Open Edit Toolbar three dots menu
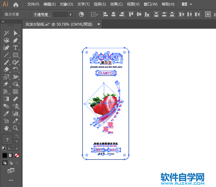 pyautogui.click(x=11, y=180)
